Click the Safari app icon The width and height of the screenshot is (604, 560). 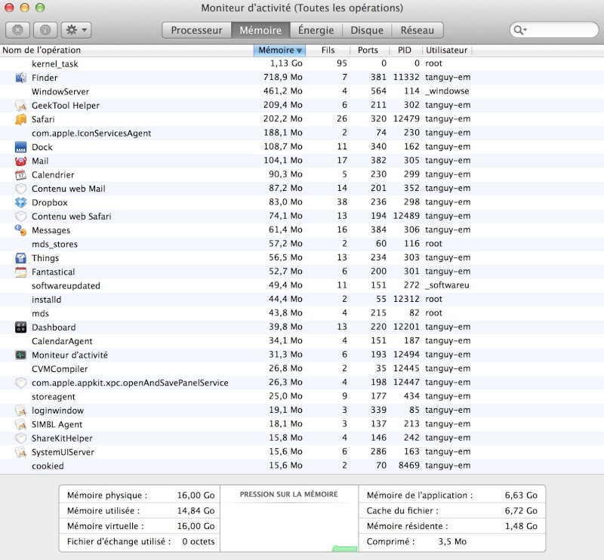coord(21,119)
